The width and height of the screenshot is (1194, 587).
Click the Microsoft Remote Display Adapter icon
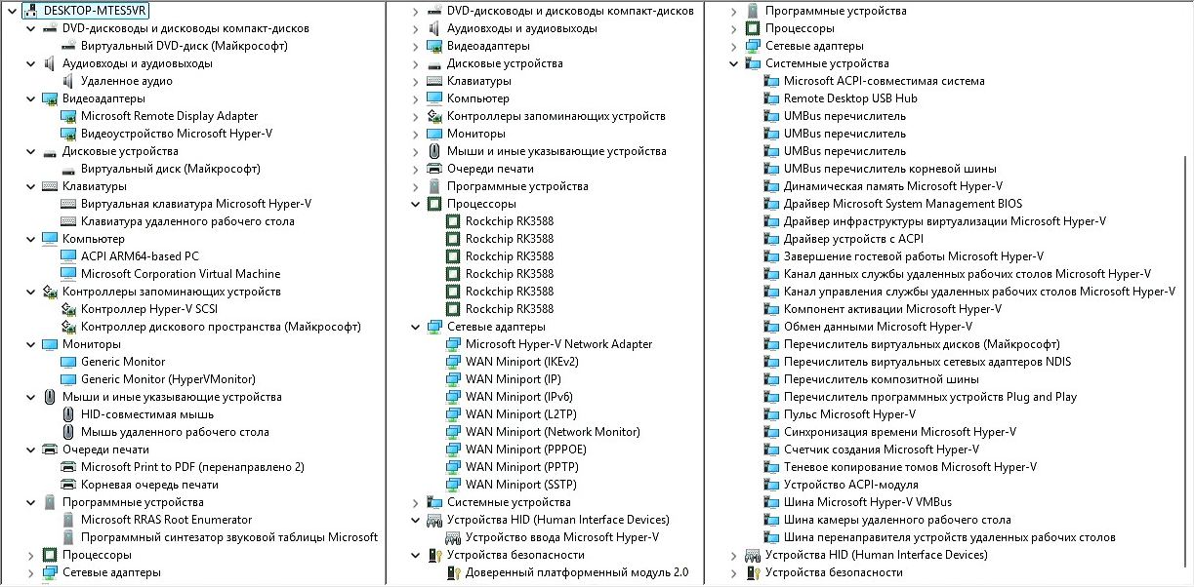point(68,116)
